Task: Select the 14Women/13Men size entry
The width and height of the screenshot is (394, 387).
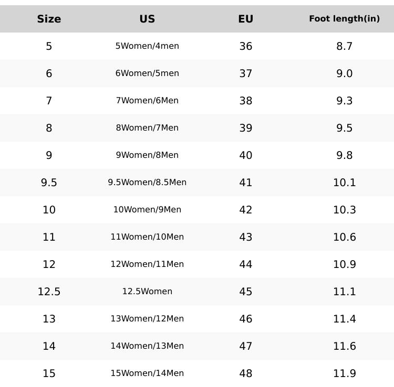Action: pos(147,346)
